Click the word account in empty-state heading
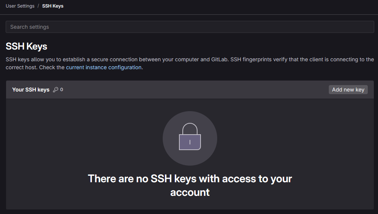This screenshot has width=378, height=214. point(190,192)
